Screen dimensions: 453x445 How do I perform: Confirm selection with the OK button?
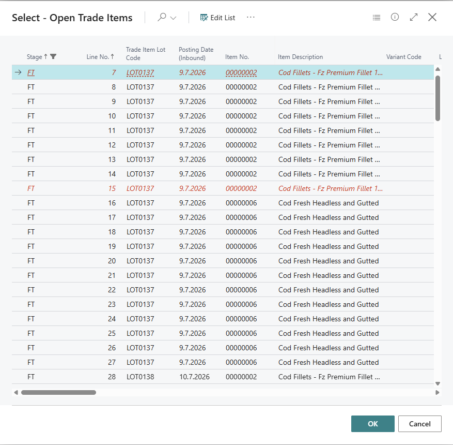(x=373, y=424)
